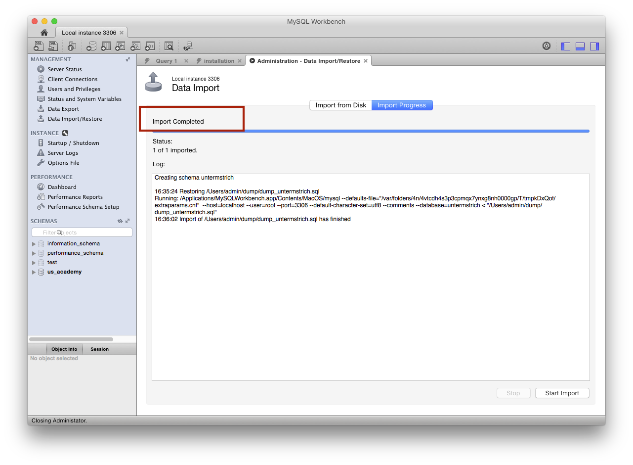Go to the home screen icon

point(44,33)
